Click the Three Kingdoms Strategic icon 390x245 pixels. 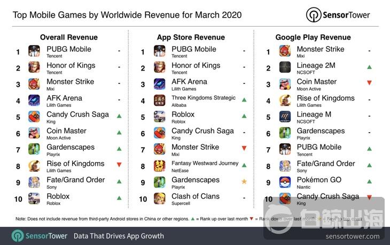(159, 100)
